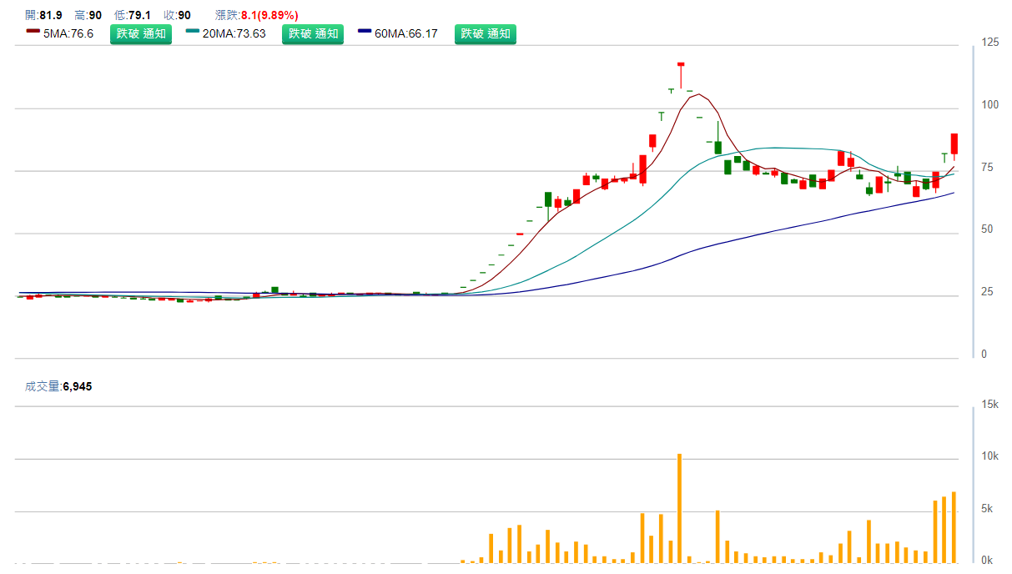Click the 10k volume axis label
This screenshot has height=574, width=1012.
point(990,456)
